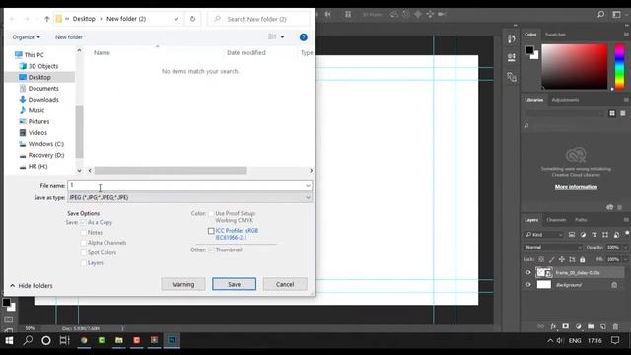Open the layer Kind filter dropdown
The image size is (631, 355).
point(544,235)
